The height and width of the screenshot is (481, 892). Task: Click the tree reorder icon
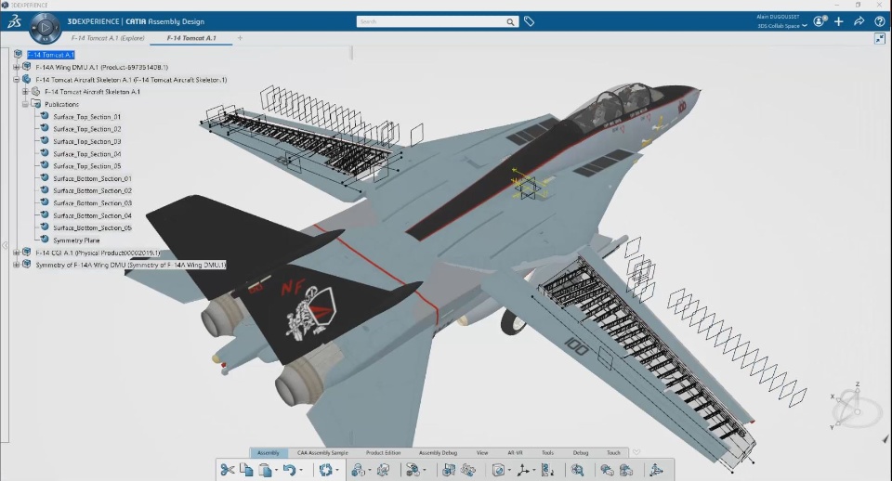(548, 470)
